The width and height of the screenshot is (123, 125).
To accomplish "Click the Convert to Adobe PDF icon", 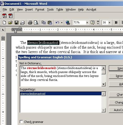I will (4, 16).
